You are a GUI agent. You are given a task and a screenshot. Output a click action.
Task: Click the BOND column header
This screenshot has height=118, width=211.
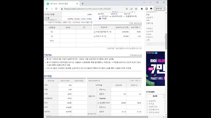pyautogui.click(x=68, y=27)
